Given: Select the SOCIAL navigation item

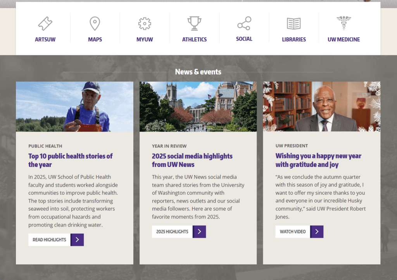Looking at the screenshot, I should coord(244,39).
